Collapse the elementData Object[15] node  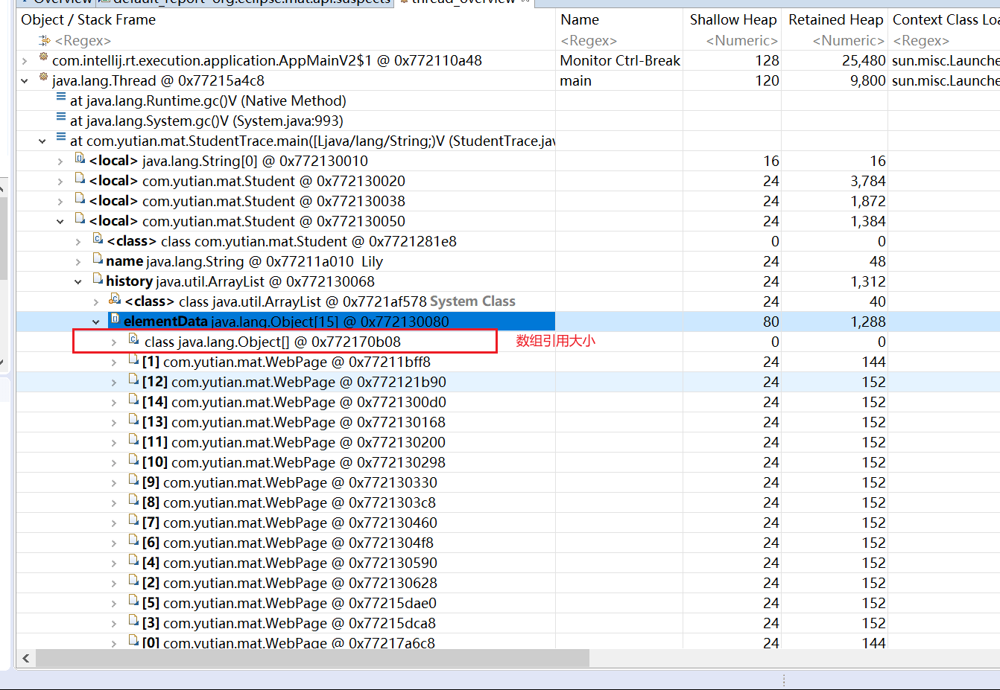(96, 322)
